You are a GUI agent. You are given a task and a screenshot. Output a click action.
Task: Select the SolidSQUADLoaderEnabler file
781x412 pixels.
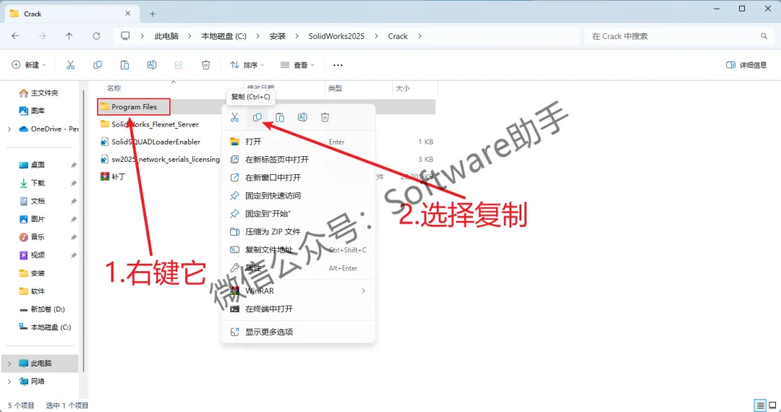click(156, 142)
